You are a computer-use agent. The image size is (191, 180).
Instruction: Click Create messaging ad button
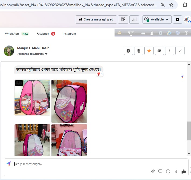[96, 19]
